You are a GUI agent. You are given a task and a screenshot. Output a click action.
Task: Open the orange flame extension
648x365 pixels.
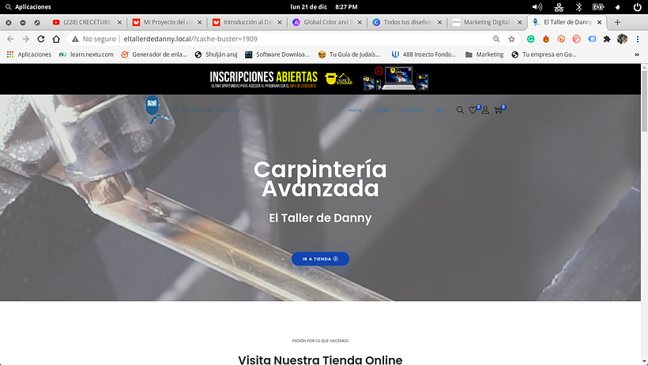tap(546, 39)
